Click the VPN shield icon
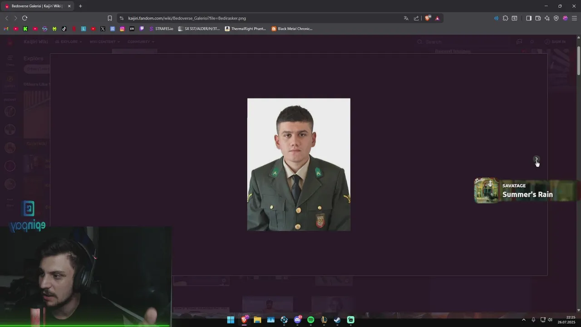581x327 pixels. (556, 18)
